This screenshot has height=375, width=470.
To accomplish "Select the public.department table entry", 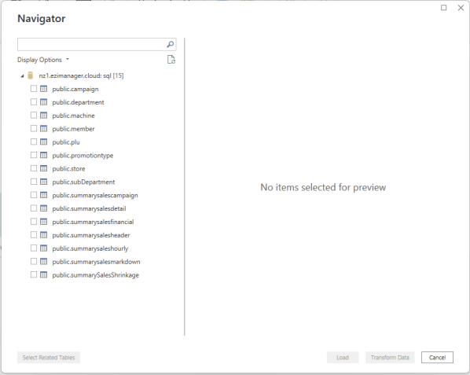I will (x=78, y=102).
